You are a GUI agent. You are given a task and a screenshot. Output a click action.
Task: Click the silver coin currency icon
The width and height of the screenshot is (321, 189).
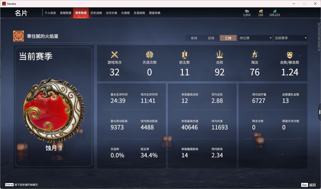tap(247, 11)
